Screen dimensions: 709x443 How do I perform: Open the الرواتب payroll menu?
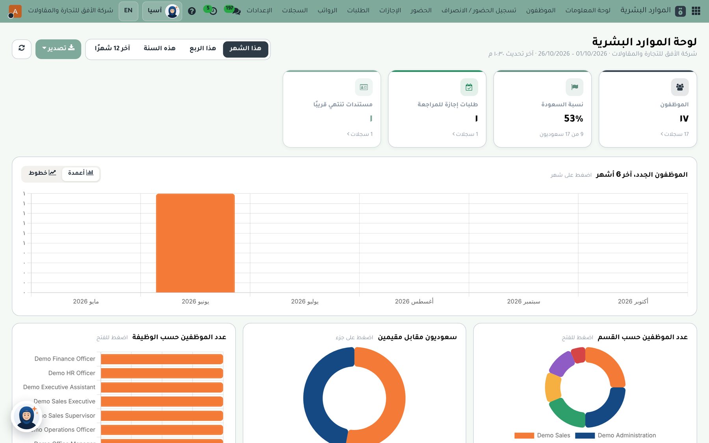click(x=327, y=10)
